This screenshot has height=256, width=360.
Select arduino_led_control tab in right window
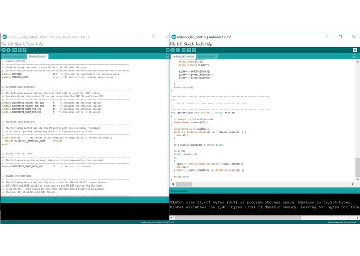pyautogui.click(x=183, y=56)
